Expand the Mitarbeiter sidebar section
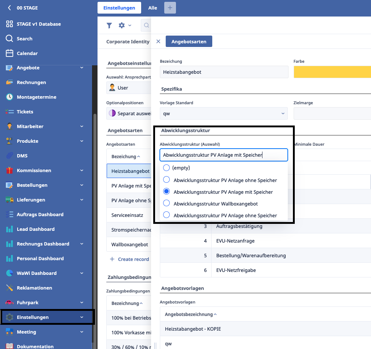The image size is (371, 349). click(81, 126)
